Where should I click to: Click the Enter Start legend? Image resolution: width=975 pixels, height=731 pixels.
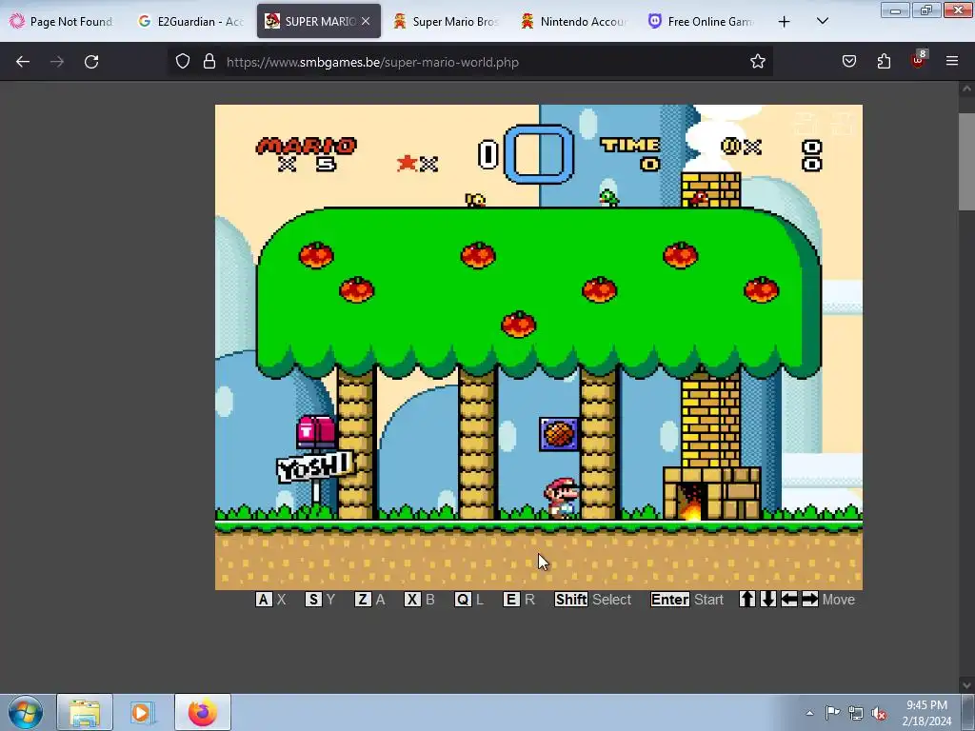[686, 600]
